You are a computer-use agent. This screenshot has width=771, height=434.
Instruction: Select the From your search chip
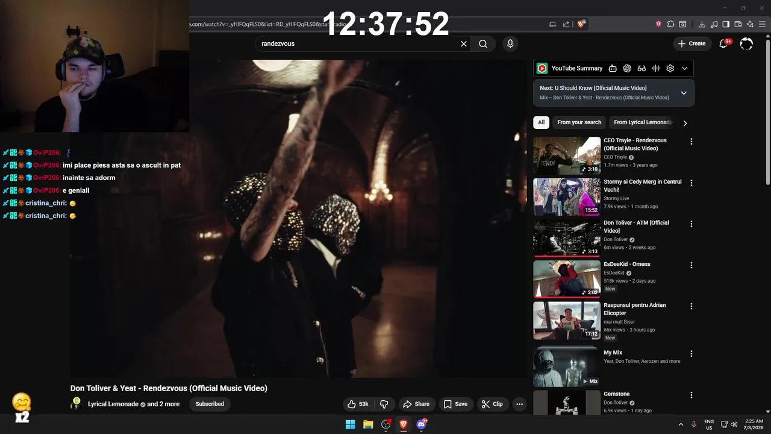(579, 122)
